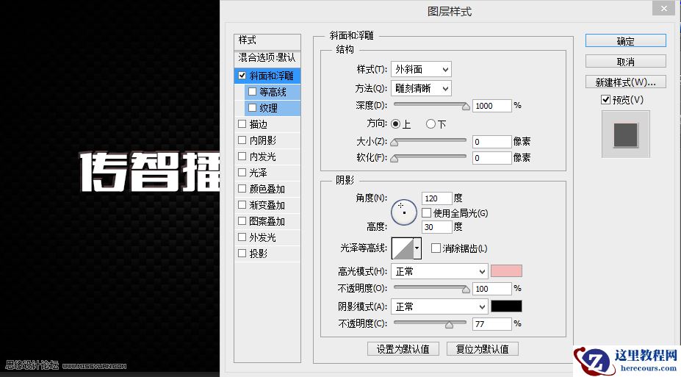Click the style preview thumbnail
The image size is (681, 377).
625,134
